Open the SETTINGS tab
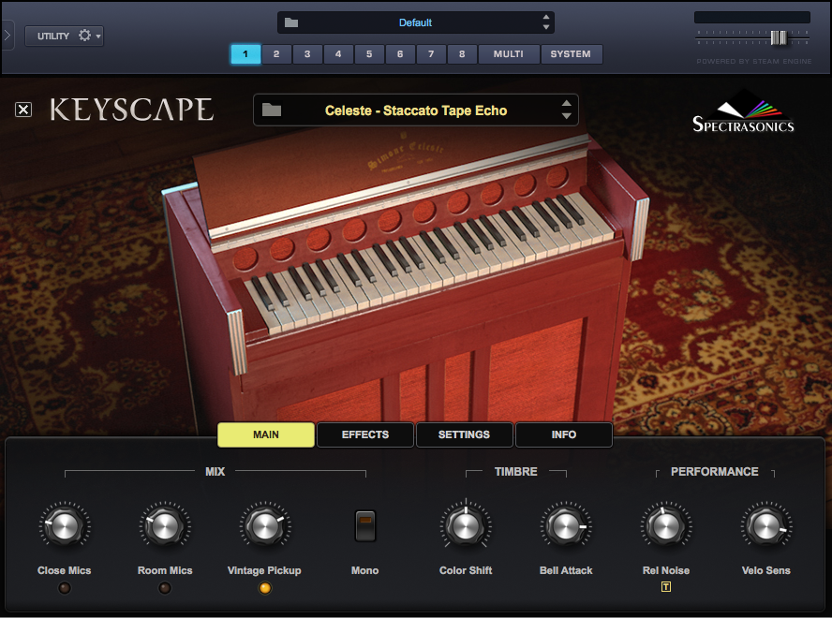832x618 pixels. click(x=465, y=434)
